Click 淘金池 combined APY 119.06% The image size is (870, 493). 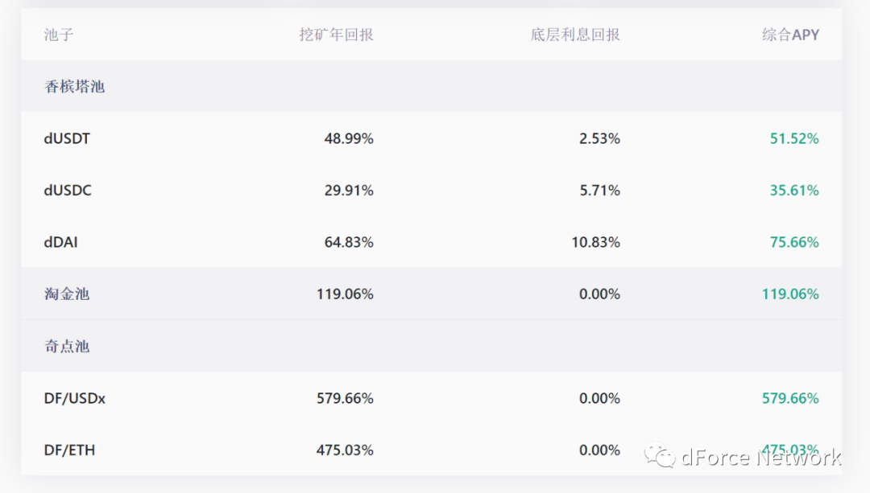[x=790, y=294]
